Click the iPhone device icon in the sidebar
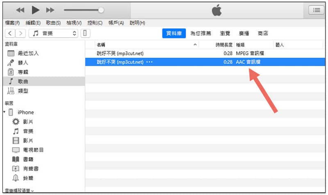The image size is (328, 195). [11, 112]
